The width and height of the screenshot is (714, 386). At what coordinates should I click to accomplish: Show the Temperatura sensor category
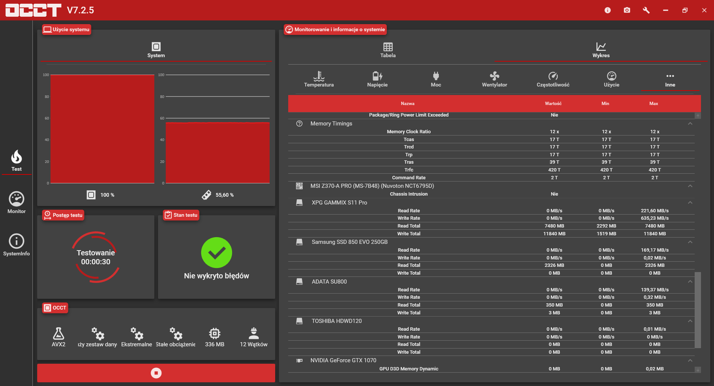tap(319, 79)
